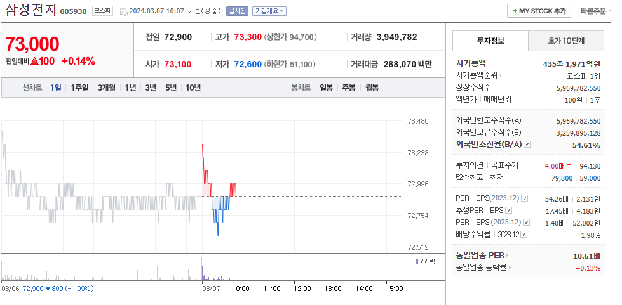Select the 1일 line chart period
The height and width of the screenshot is (305, 622).
click(x=55, y=88)
